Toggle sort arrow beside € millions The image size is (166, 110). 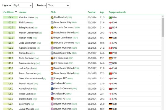click(x=16, y=12)
